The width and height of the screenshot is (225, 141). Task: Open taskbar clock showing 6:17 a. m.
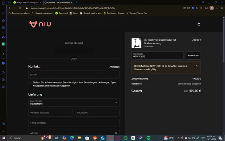click(211, 138)
